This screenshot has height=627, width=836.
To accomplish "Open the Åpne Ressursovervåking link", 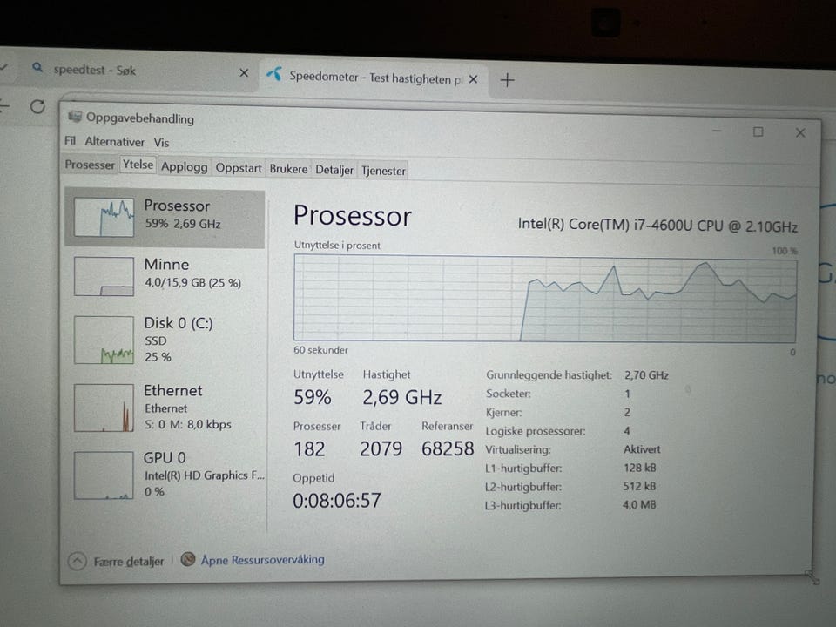I will coord(262,560).
